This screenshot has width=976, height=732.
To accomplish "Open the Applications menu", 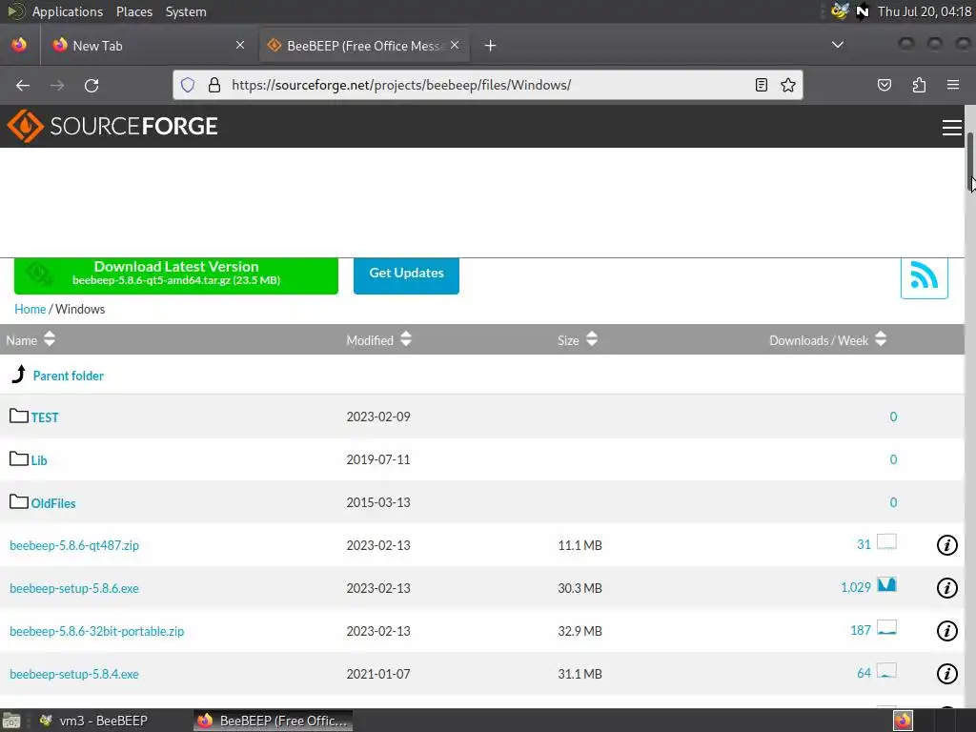I will [68, 11].
